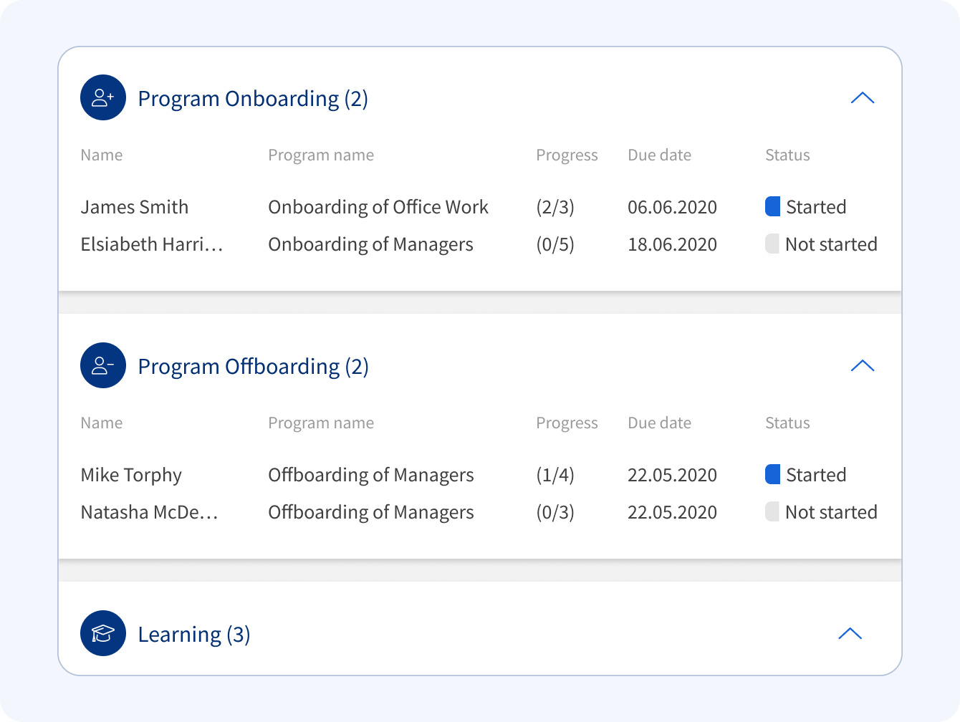Click the Program Offboarding remove-user icon
960x722 pixels.
(x=103, y=365)
